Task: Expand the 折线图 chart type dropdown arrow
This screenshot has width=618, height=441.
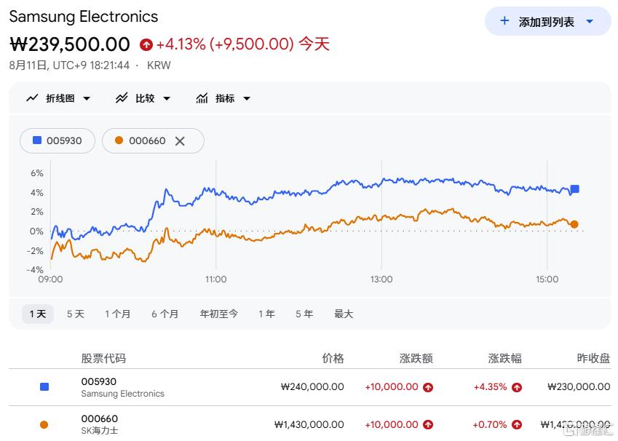Action: (87, 98)
